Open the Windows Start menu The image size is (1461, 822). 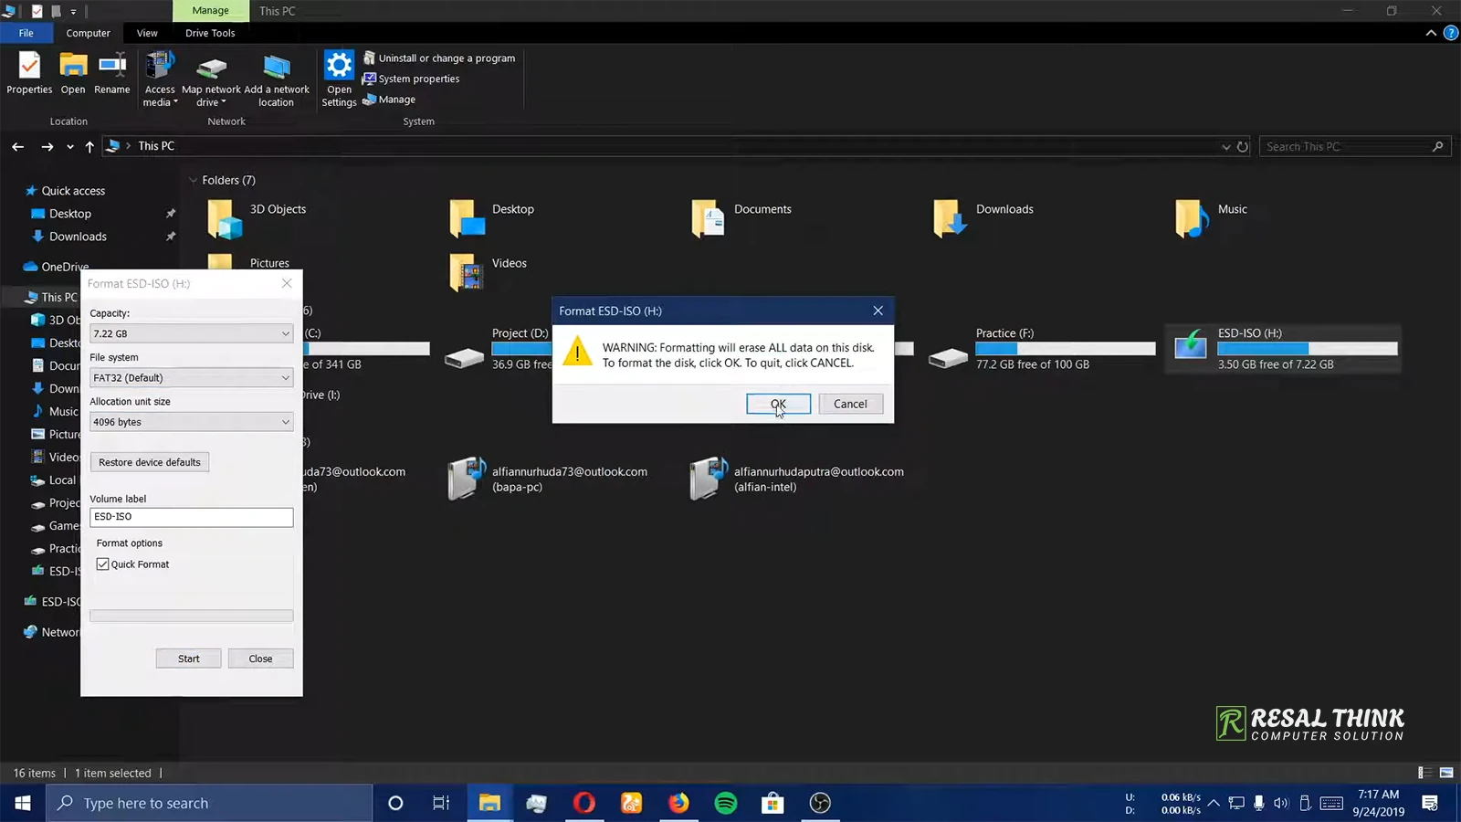[23, 803]
